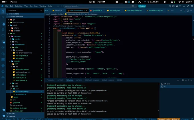The height and width of the screenshot is (120, 194).
Task: Open Source Control view with pending changes badge
Action: coord(3,23)
